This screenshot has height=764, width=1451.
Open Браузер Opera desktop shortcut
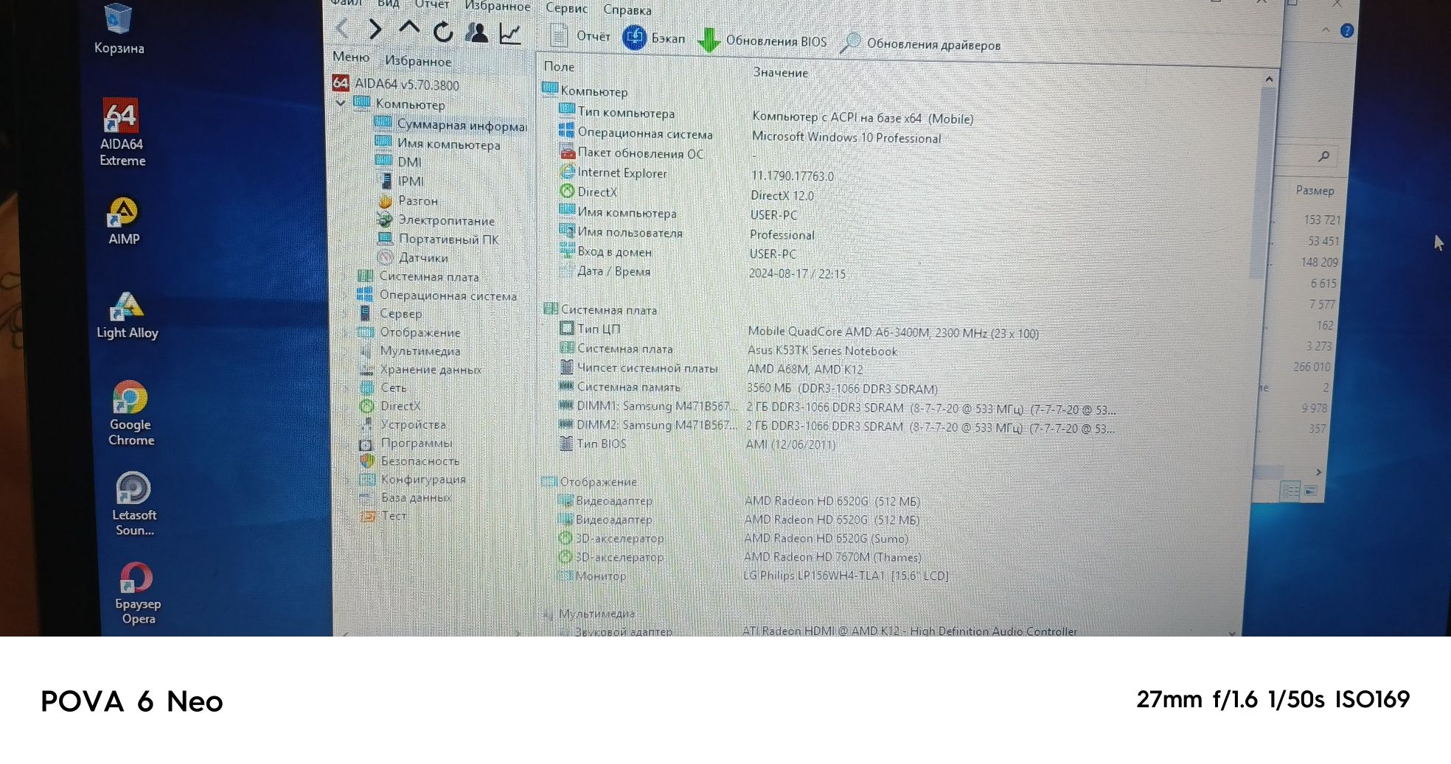click(138, 593)
